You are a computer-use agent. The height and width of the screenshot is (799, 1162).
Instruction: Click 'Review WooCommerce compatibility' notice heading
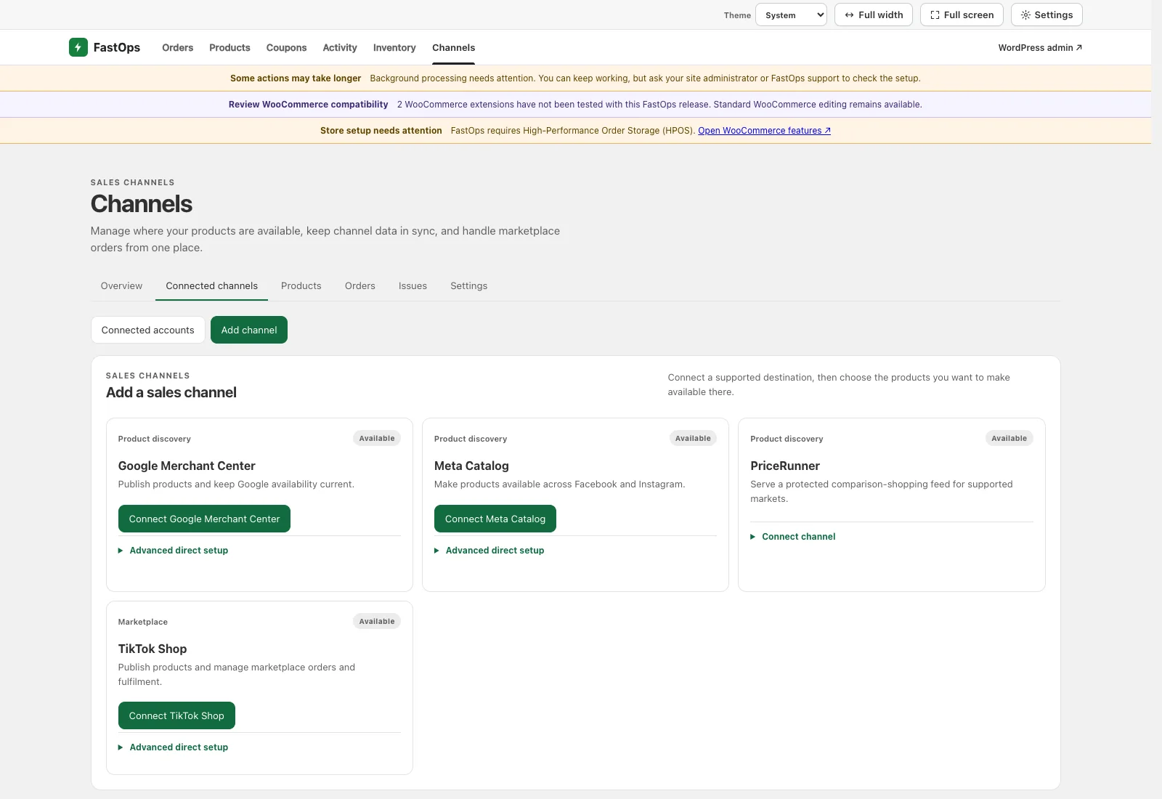pos(308,105)
